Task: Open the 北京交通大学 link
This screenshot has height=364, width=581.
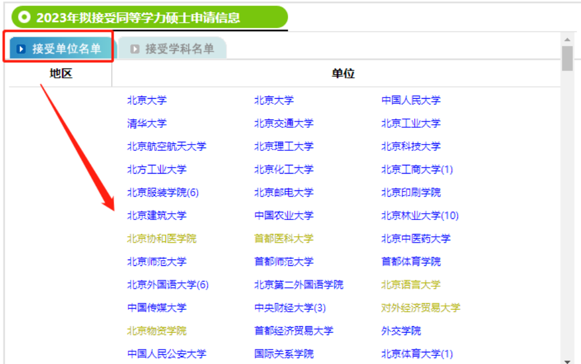Action: coord(284,123)
